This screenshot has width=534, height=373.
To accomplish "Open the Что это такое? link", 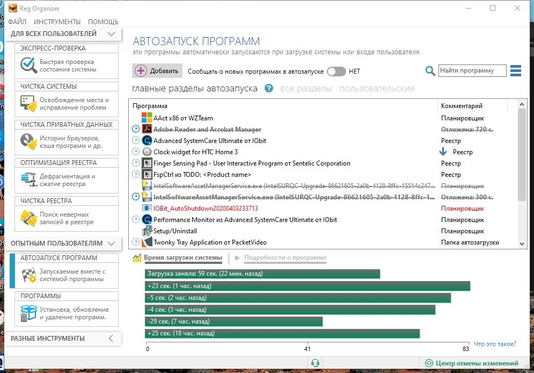I will coord(496,344).
